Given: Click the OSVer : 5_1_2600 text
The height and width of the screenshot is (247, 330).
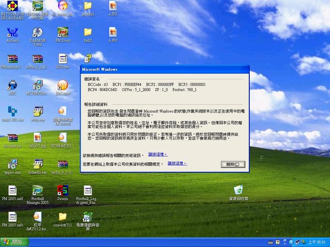Looking at the screenshot, I should tap(136, 89).
